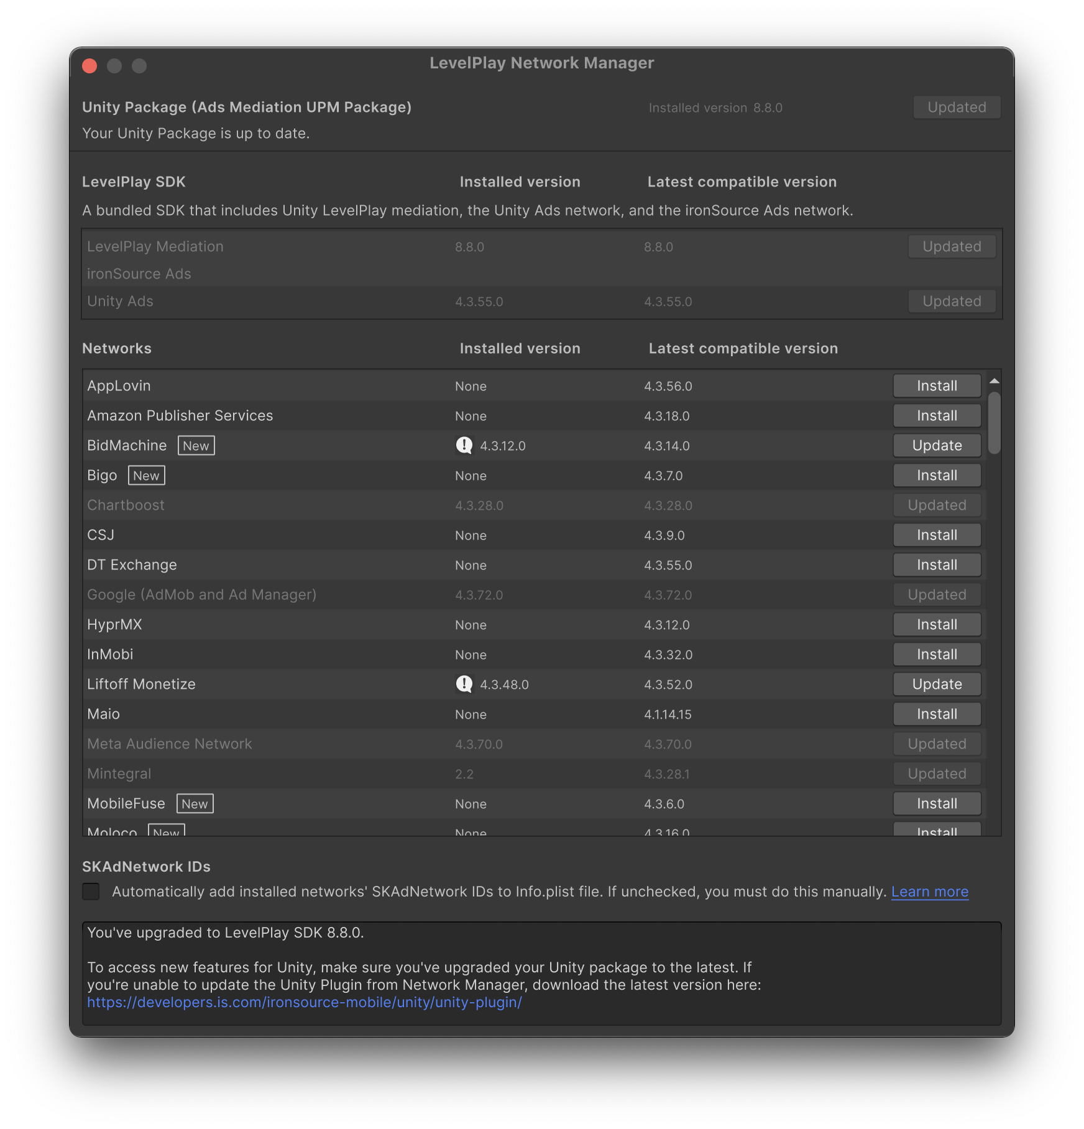Click the Liftoff Monetize warning icon

tap(463, 684)
